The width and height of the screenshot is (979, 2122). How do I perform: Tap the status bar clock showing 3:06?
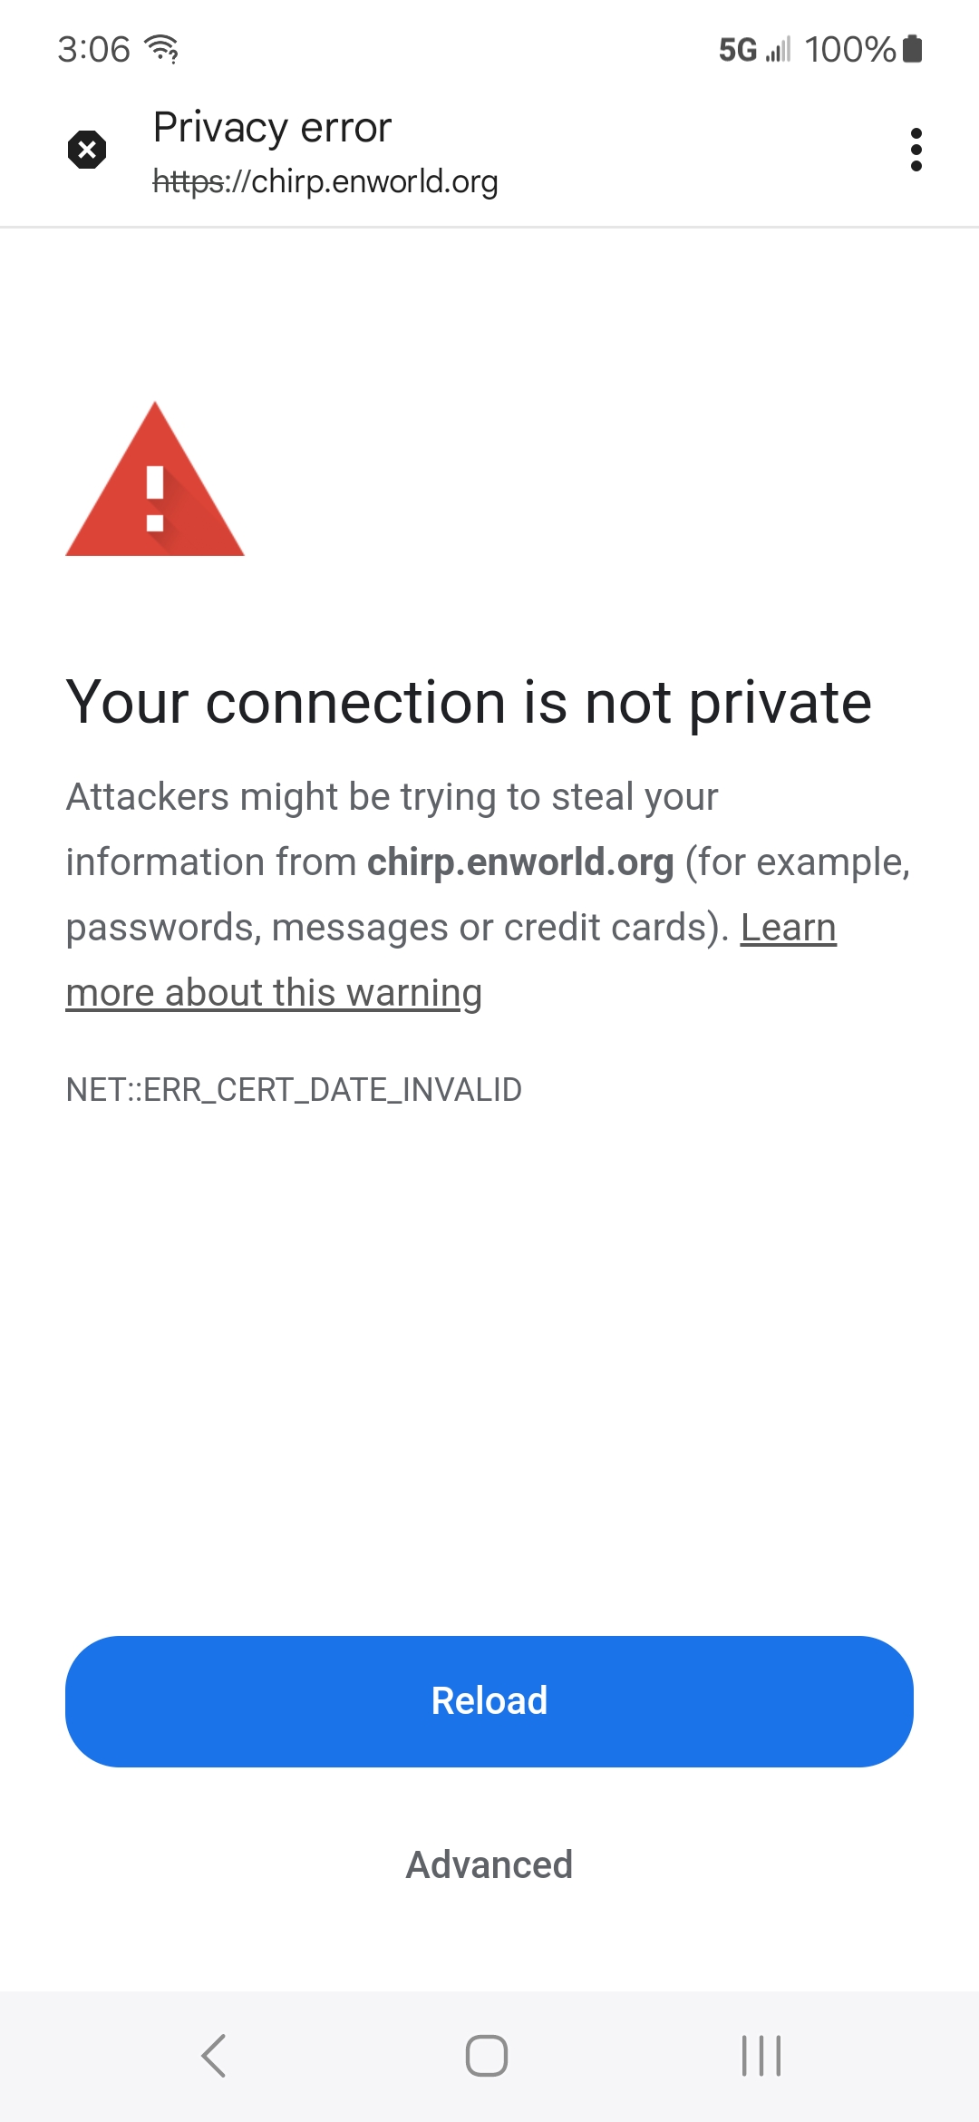pos(93,49)
